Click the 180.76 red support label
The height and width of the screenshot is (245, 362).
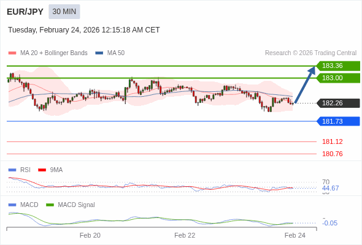point(333,154)
